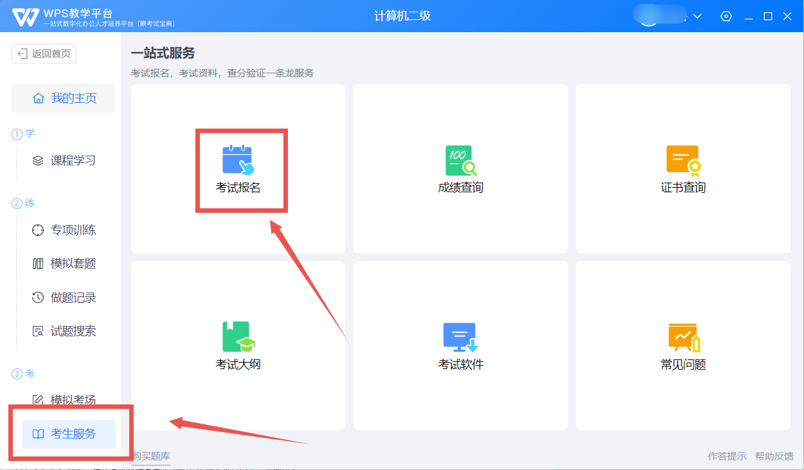Open the 证书查询 certificate icon
Screen dimensions: 804x470
point(683,161)
